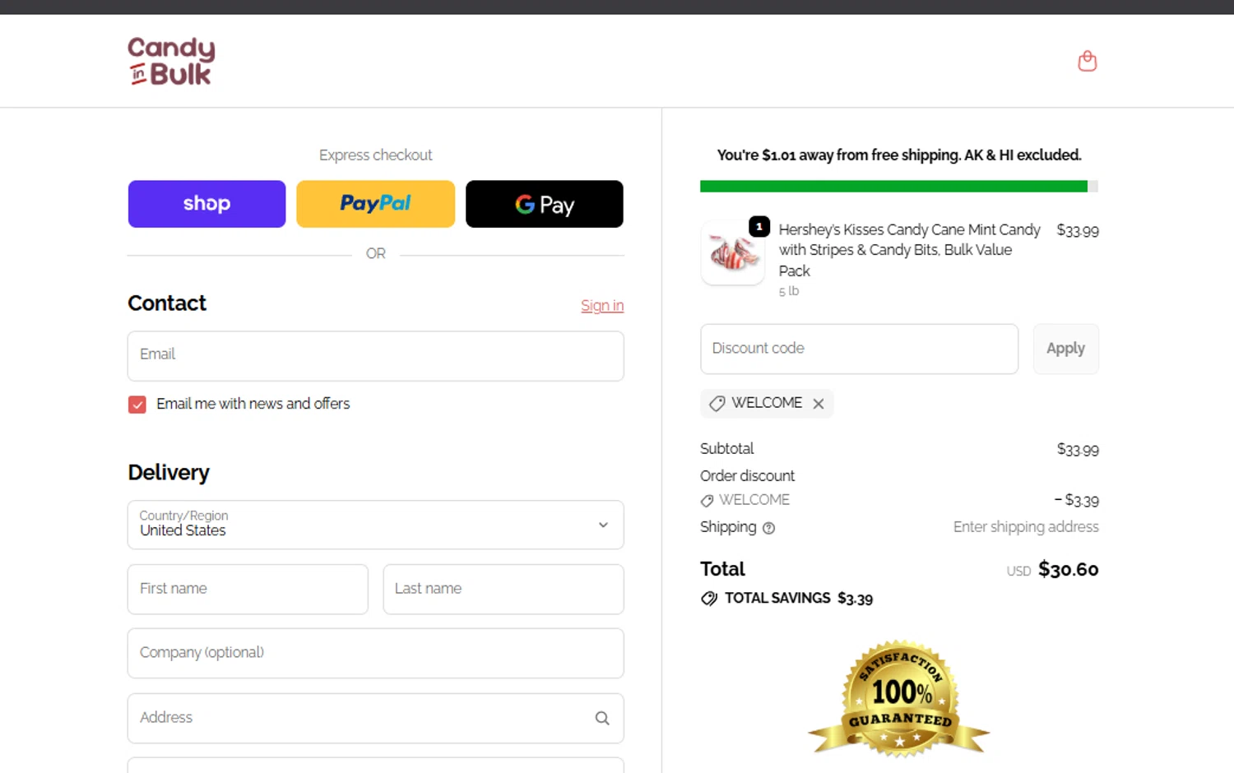Image resolution: width=1234 pixels, height=773 pixels.
Task: Click the Address field search icon
Action: pos(602,718)
